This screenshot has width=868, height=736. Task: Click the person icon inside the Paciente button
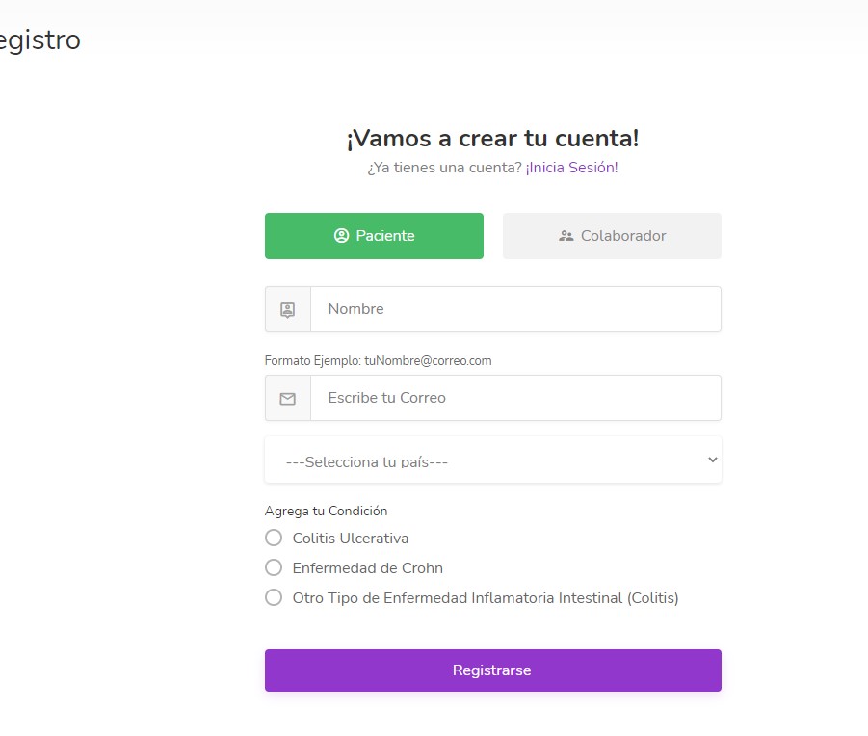[x=341, y=235]
